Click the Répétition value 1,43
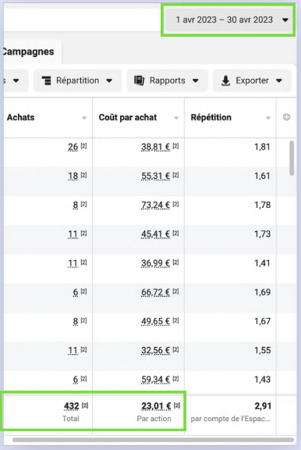This screenshot has width=301, height=450. (x=262, y=380)
